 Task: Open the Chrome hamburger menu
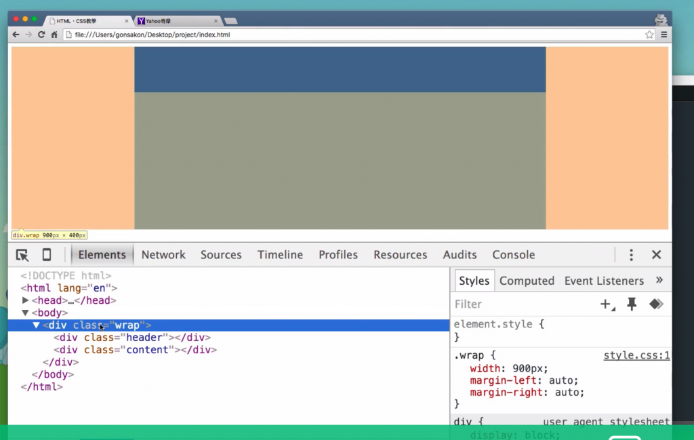tap(664, 35)
